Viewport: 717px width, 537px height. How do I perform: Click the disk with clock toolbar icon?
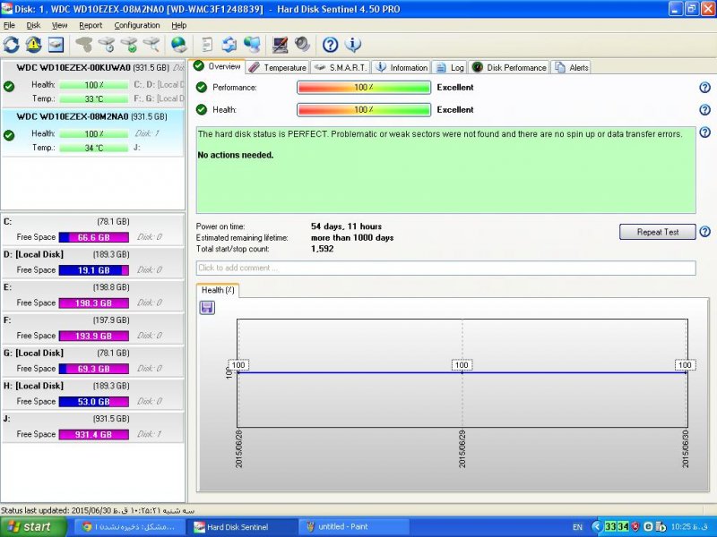click(x=107, y=45)
